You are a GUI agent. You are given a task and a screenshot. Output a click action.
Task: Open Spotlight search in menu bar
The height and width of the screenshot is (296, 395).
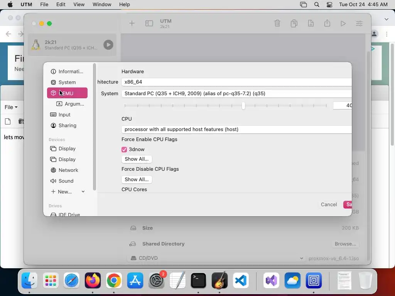[317, 5]
